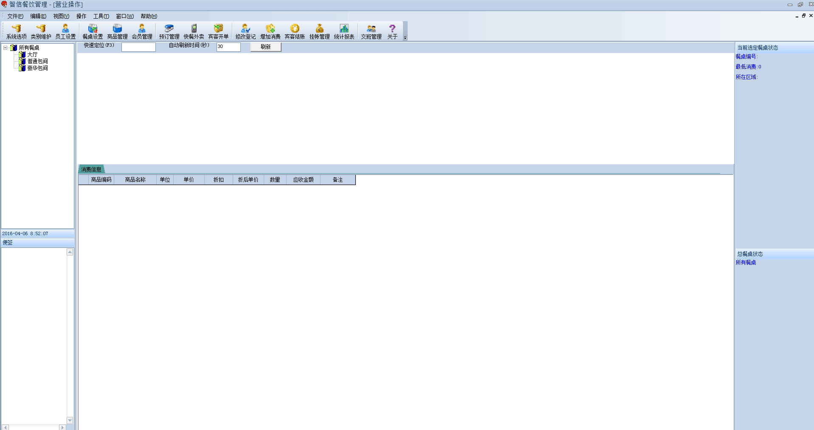Open the 文件 menu
The image size is (814, 430).
pos(15,16)
